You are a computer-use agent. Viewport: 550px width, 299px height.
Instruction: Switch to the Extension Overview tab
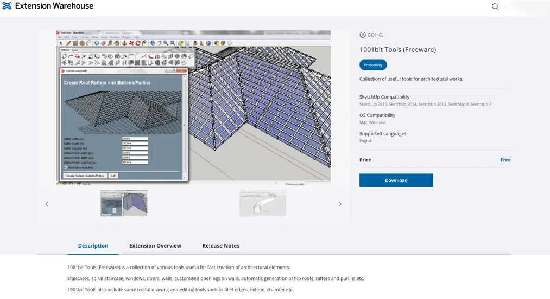click(x=155, y=246)
